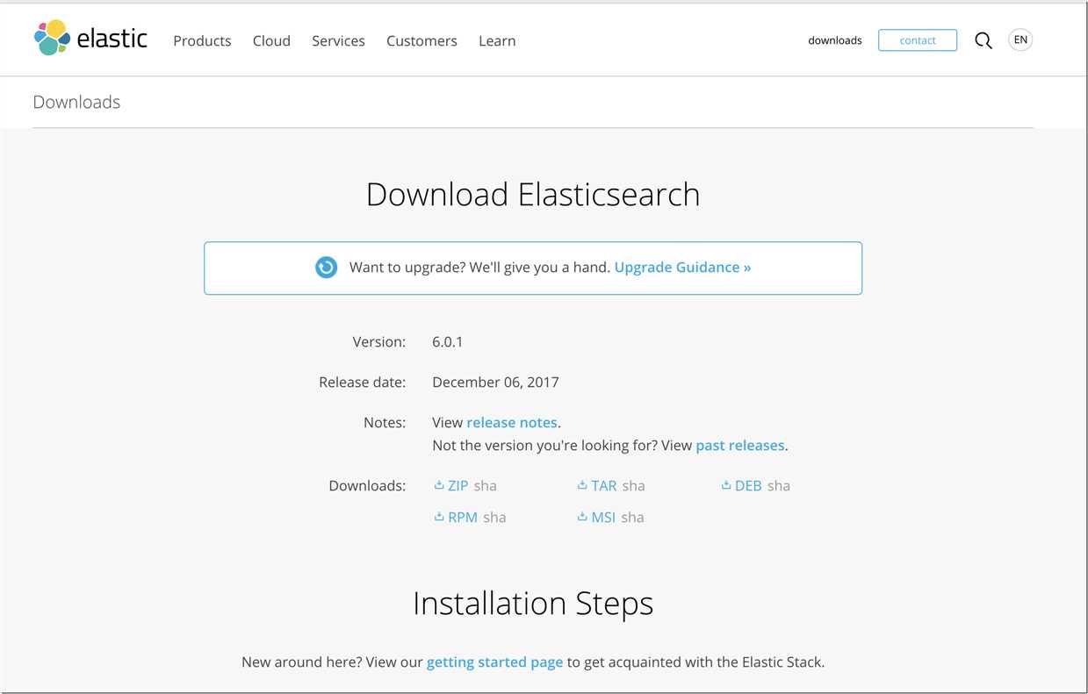Click the contact button
1088x694 pixels.
918,40
